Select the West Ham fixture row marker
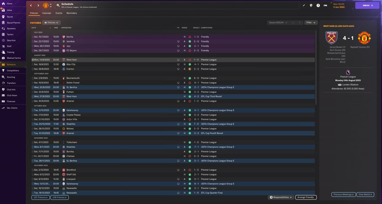The height and width of the screenshot is (204, 382). [x=33, y=60]
